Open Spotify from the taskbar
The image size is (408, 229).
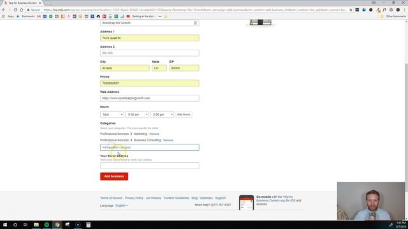click(47, 225)
